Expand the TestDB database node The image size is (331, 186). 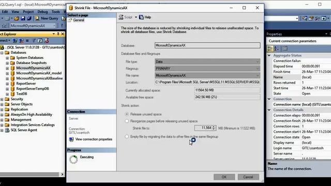coord(7,94)
